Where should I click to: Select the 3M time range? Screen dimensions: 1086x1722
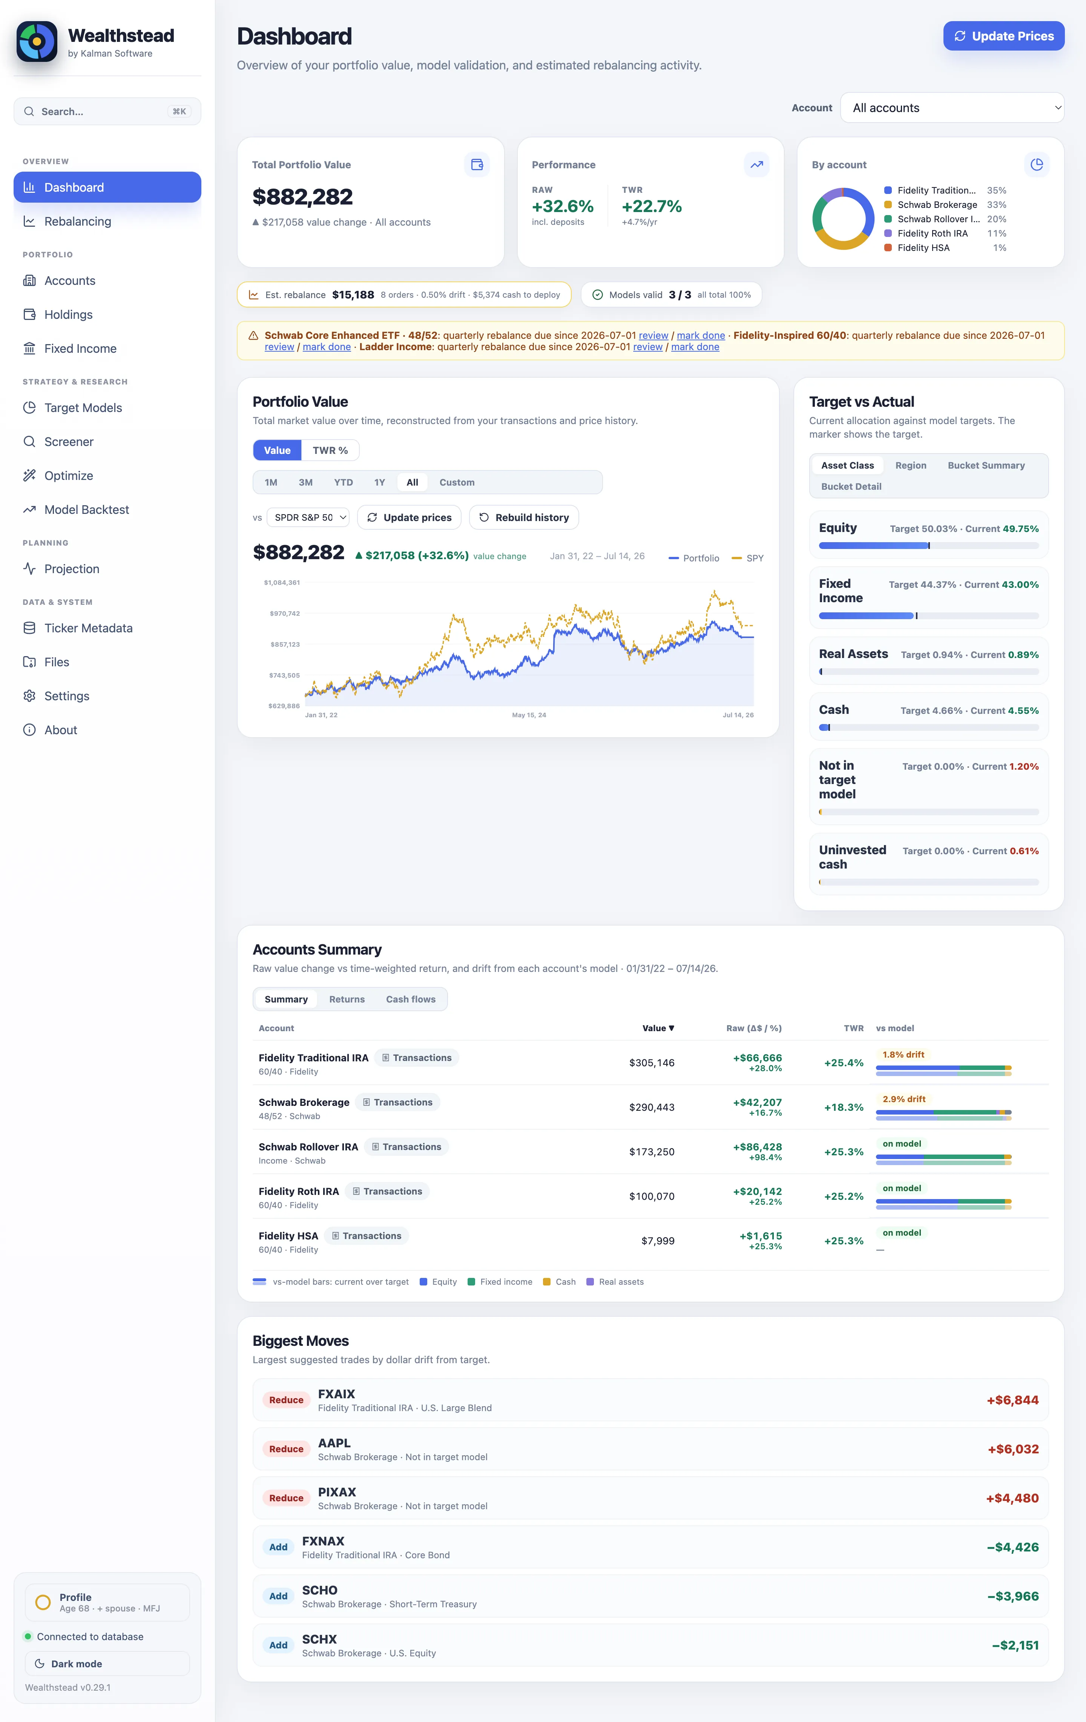tap(306, 483)
